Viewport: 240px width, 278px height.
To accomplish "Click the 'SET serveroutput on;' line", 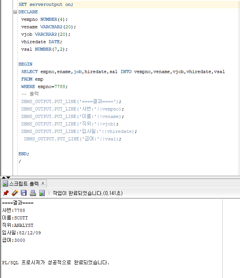I will click(46, 4).
